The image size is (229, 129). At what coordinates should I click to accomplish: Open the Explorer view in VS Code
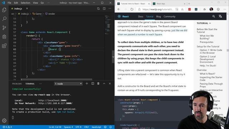[x=4, y=10]
